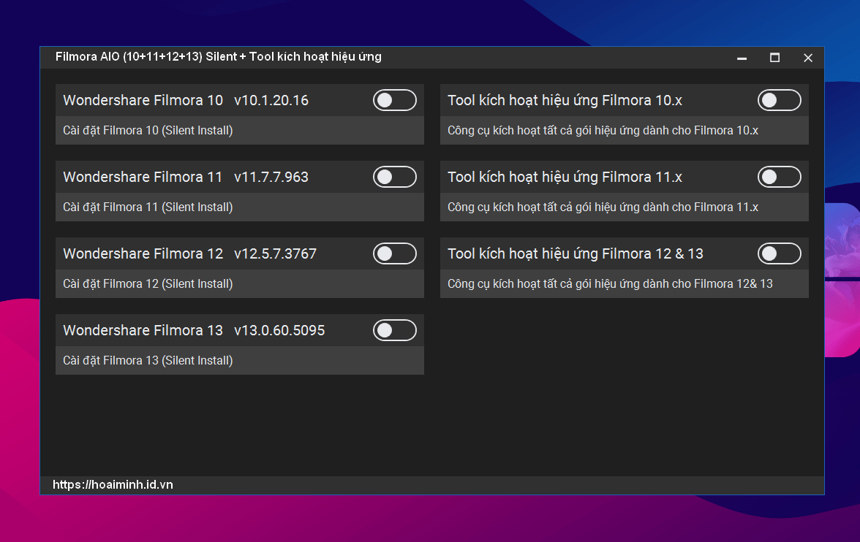Screen dimensions: 860x542
Task: Click the 'Tool kích hoạt hiệu ứng Filmora 10.x' heading
Action: tap(565, 100)
